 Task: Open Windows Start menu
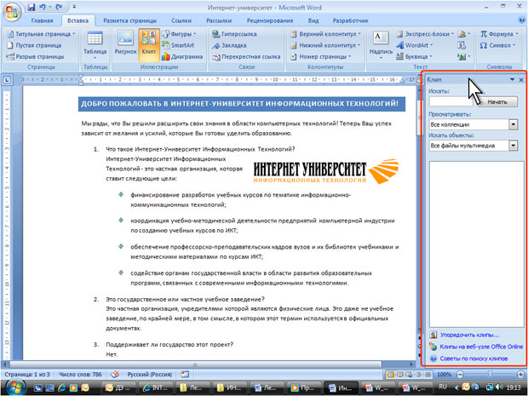click(x=14, y=387)
